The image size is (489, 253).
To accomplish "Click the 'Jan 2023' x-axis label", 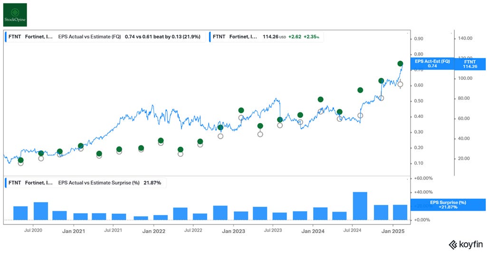I will [x=233, y=231].
